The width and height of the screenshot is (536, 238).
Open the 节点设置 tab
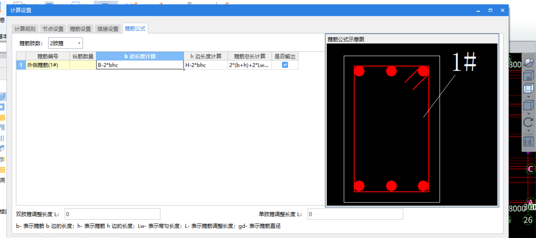pyautogui.click(x=53, y=29)
